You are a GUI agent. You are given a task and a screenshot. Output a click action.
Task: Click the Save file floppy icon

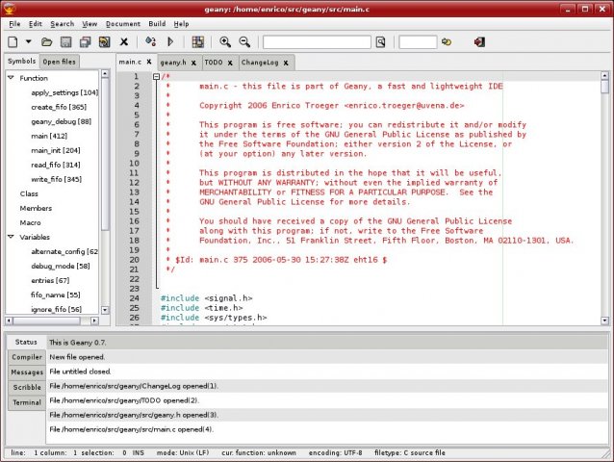[65, 42]
